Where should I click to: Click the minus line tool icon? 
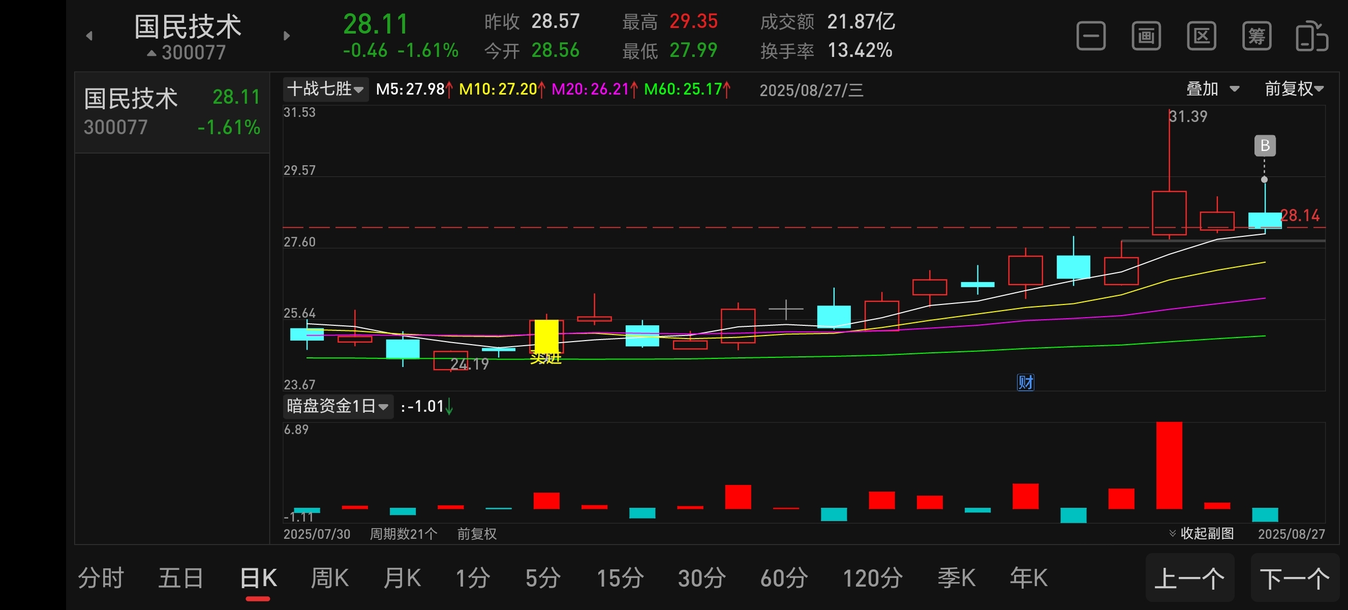coord(1091,36)
